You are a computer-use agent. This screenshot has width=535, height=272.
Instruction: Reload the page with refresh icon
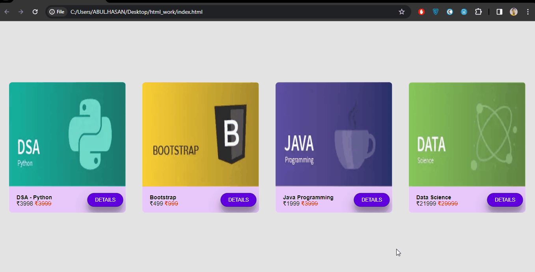(x=35, y=12)
